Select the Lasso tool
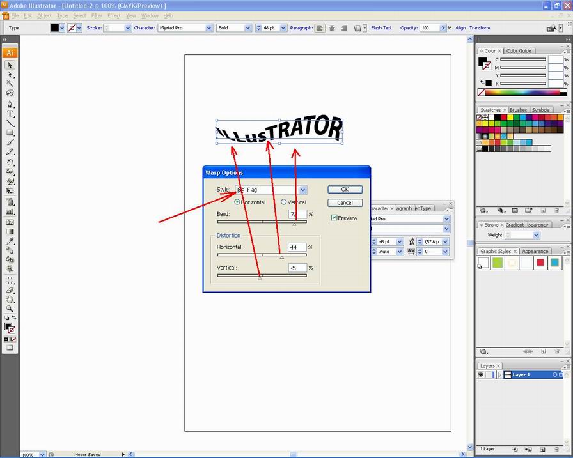The height and width of the screenshot is (458, 573). [10, 93]
